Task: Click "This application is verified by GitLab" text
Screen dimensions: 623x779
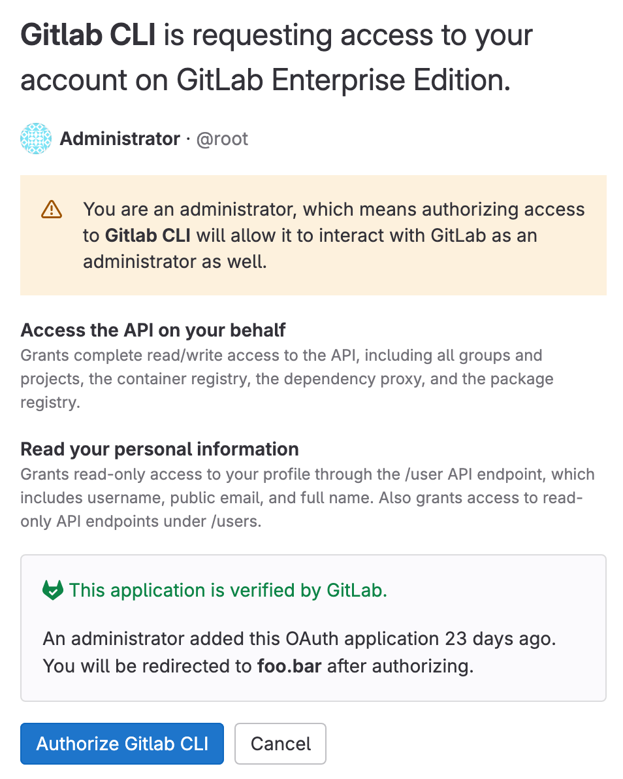Action: tap(228, 590)
